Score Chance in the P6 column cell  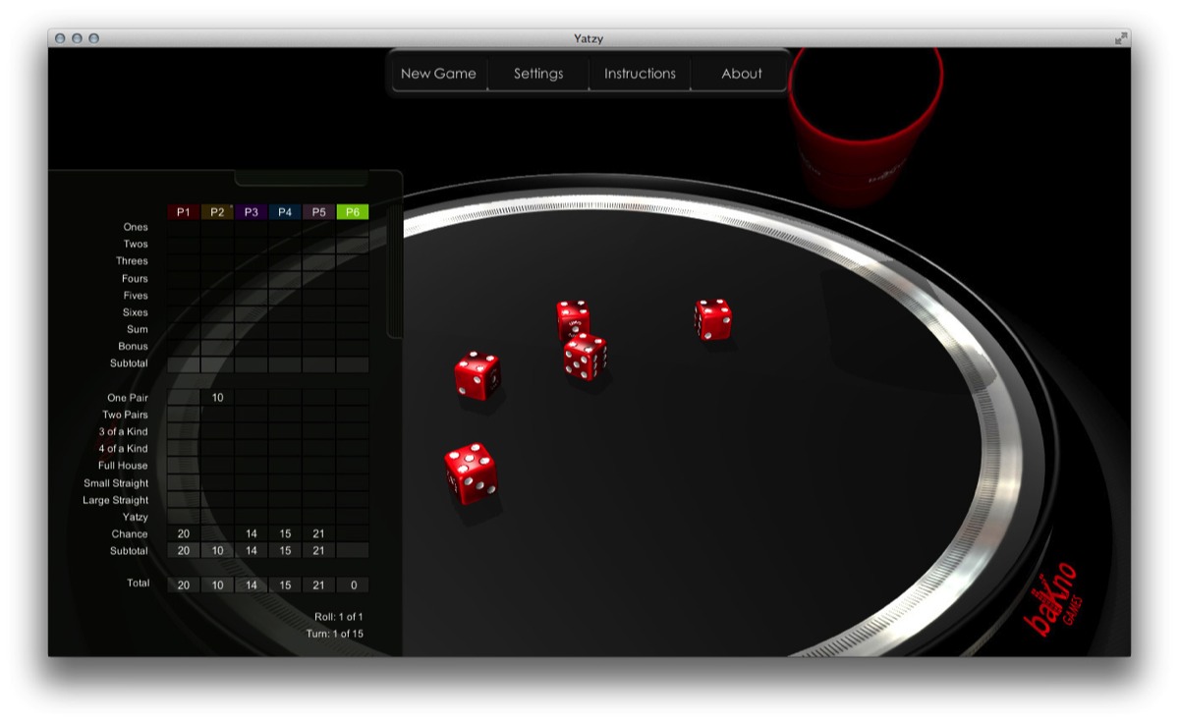(353, 534)
